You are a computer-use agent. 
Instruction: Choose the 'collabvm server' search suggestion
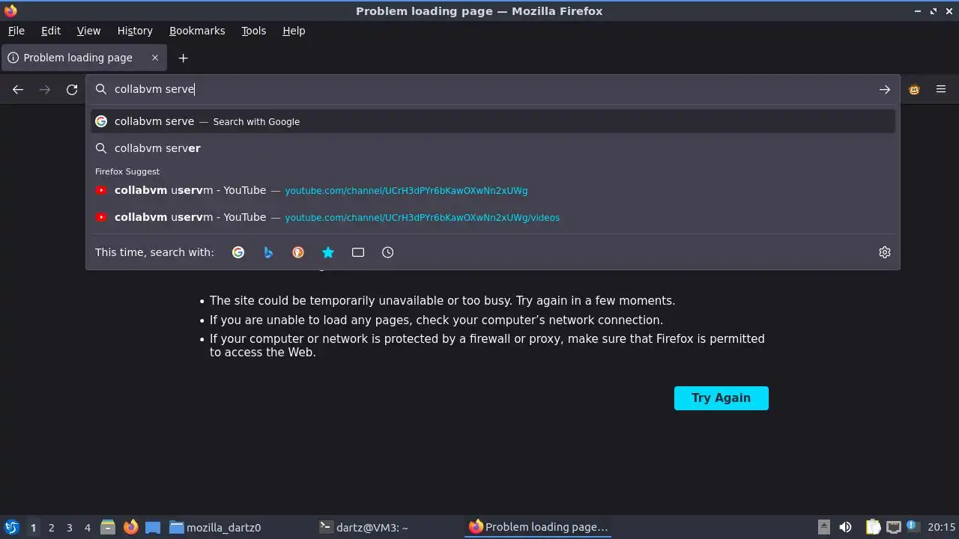coord(493,148)
